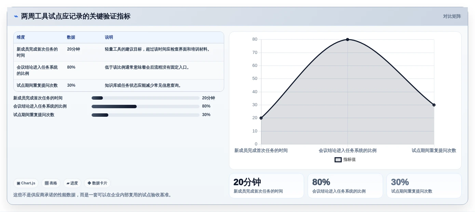Click the panel title 两周工具试点应记录的关键验证指标
Viewport: 475px width, 212px height.
(x=76, y=16)
